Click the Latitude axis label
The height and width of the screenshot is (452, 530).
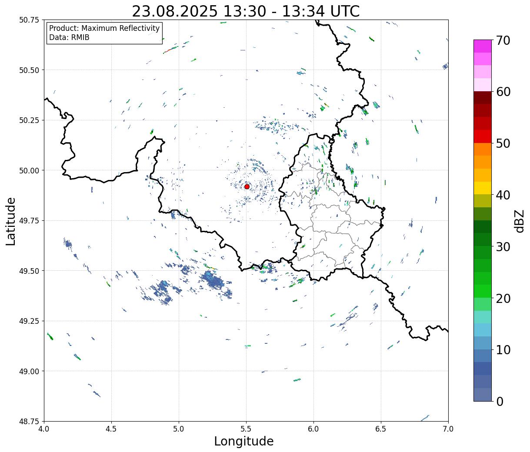click(x=11, y=221)
